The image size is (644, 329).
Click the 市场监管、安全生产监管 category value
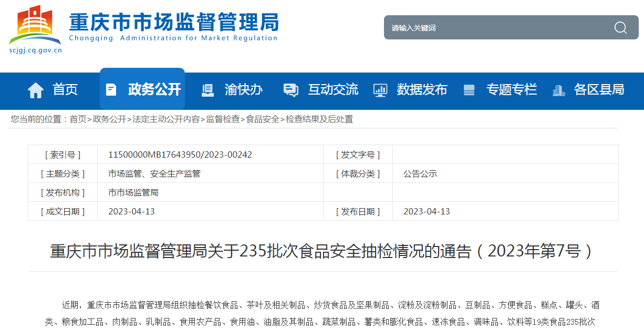(x=154, y=173)
